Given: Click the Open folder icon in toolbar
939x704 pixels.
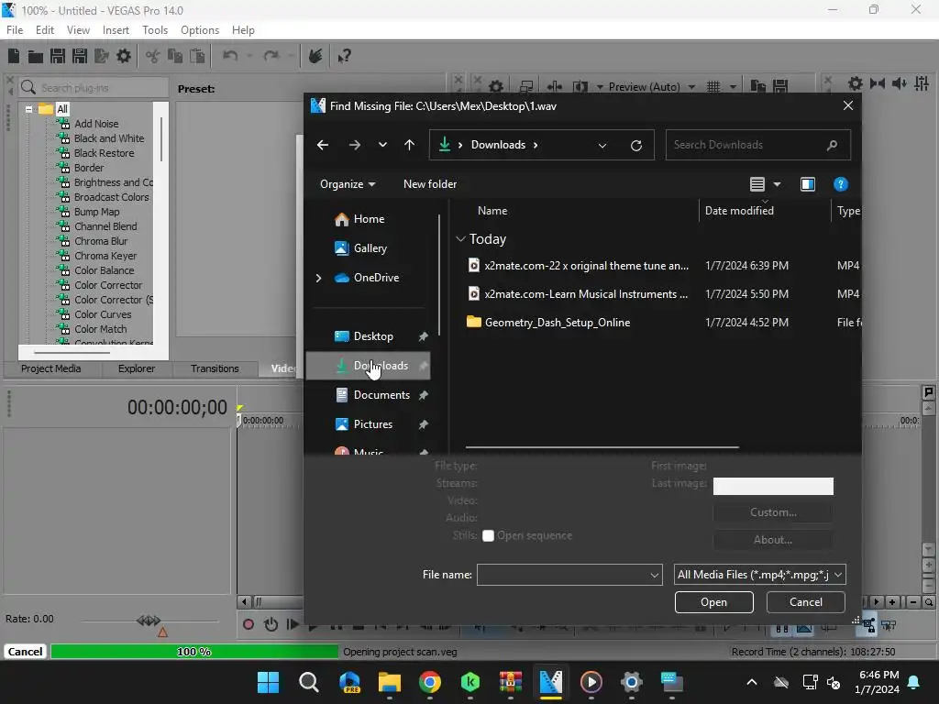Looking at the screenshot, I should (x=36, y=56).
